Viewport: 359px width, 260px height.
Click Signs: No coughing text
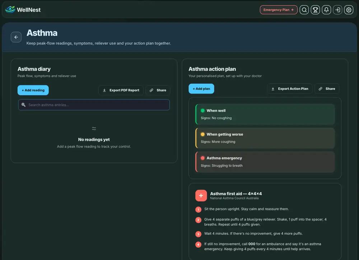[x=216, y=118]
